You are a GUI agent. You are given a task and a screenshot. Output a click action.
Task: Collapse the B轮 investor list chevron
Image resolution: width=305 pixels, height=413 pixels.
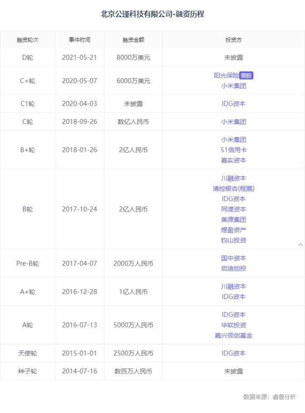(300, 245)
